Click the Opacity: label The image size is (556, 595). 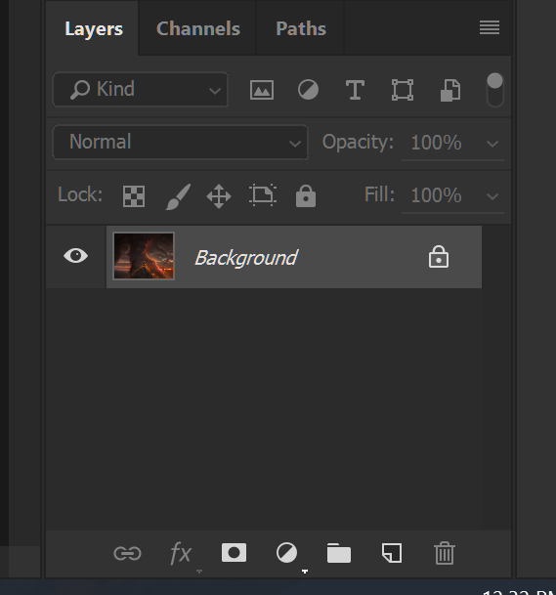point(358,143)
